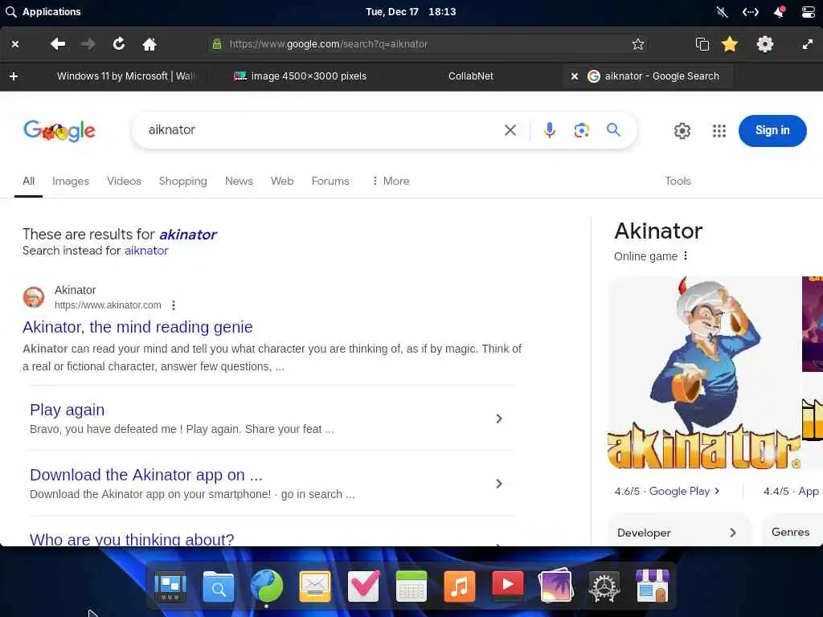The width and height of the screenshot is (823, 617).
Task: Expand the More search filters menu
Action: click(x=391, y=181)
